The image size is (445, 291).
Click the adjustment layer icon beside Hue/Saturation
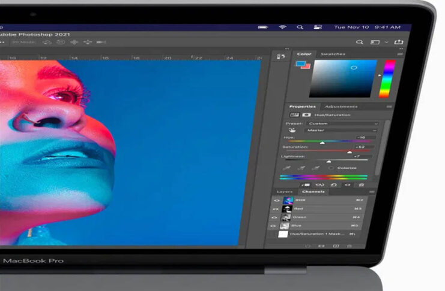click(x=294, y=114)
